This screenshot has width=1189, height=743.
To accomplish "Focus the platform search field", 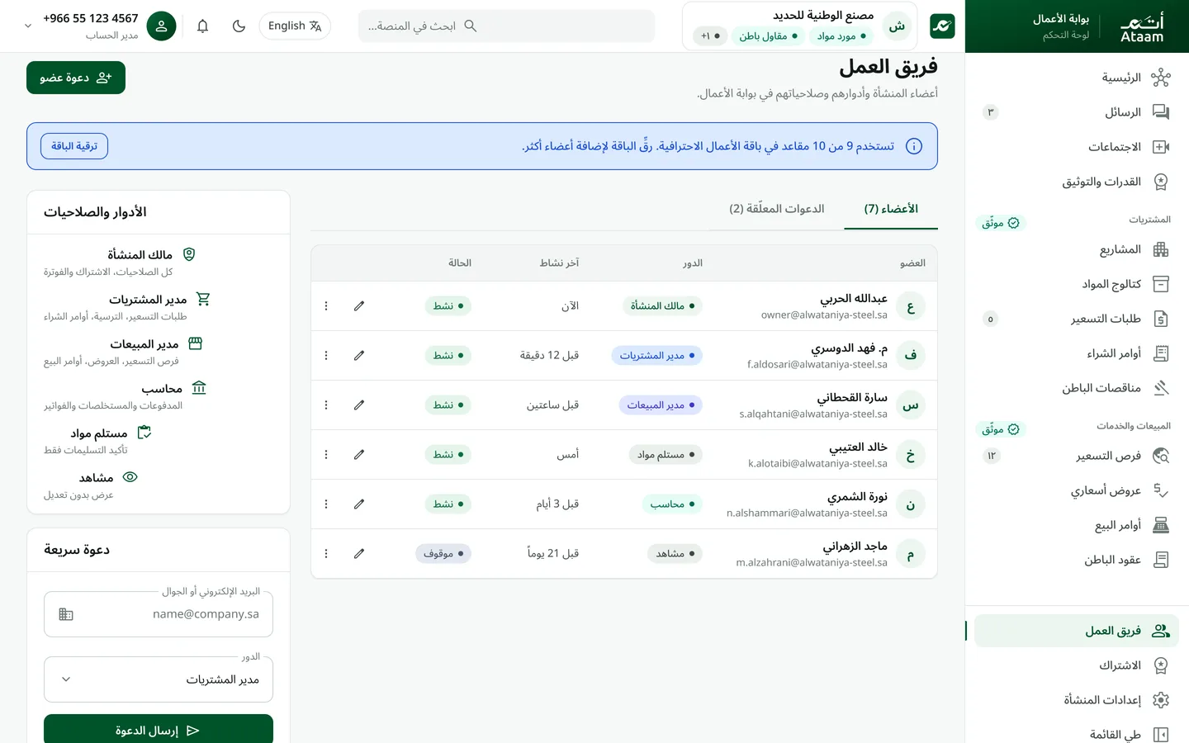I will [x=507, y=26].
